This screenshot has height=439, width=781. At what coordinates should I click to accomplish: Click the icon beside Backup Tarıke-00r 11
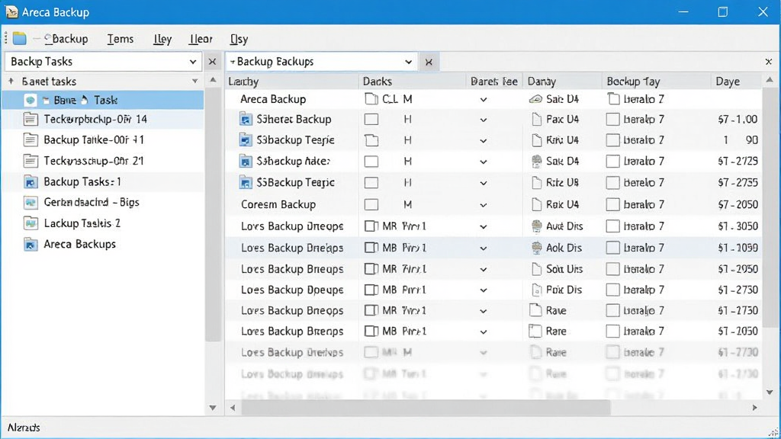click(31, 140)
